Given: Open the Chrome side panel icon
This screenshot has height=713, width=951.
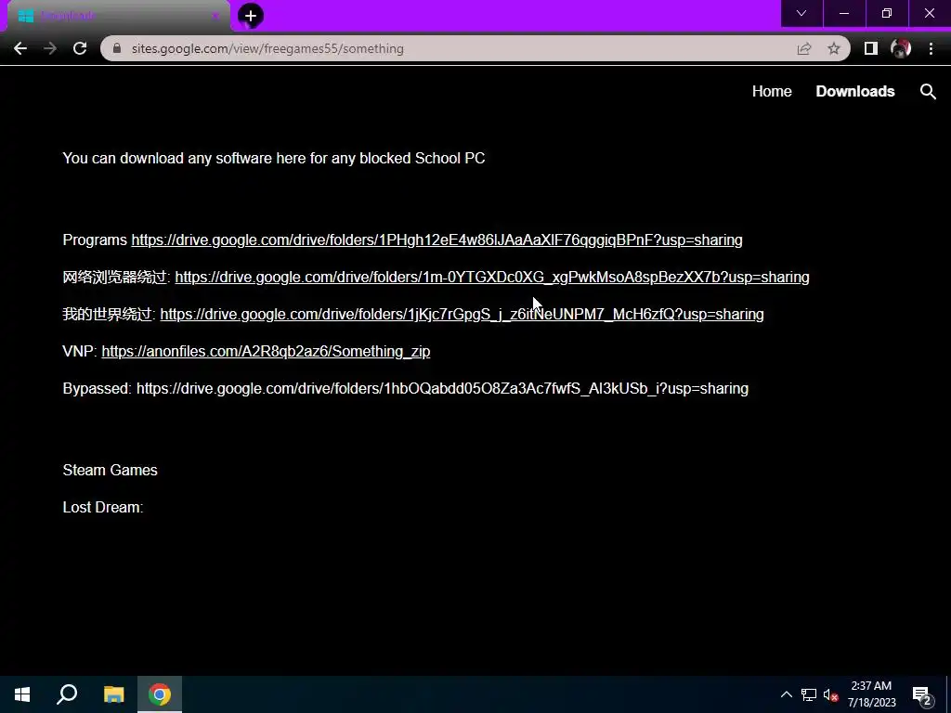Looking at the screenshot, I should (x=871, y=48).
